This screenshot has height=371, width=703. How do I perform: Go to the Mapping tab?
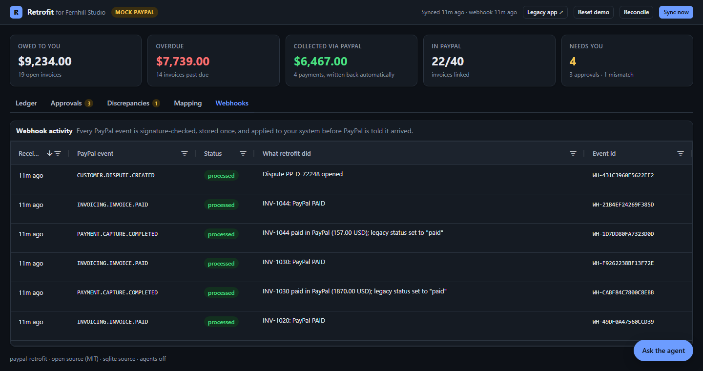point(188,103)
